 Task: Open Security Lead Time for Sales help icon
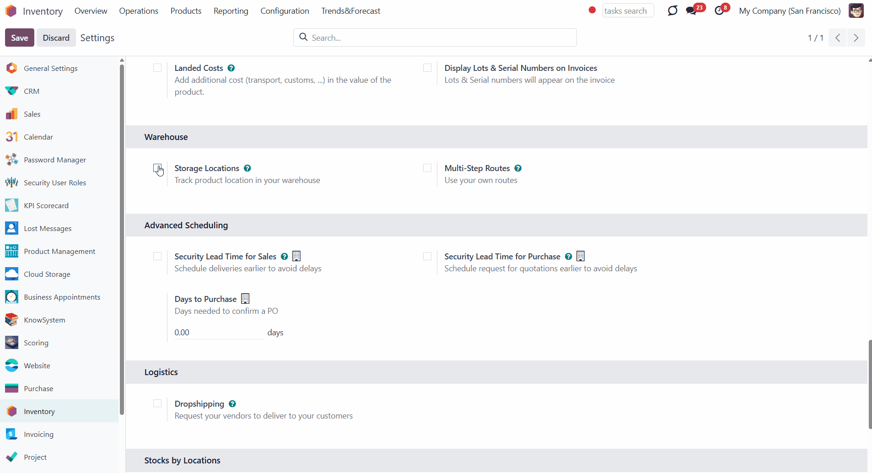coord(284,257)
